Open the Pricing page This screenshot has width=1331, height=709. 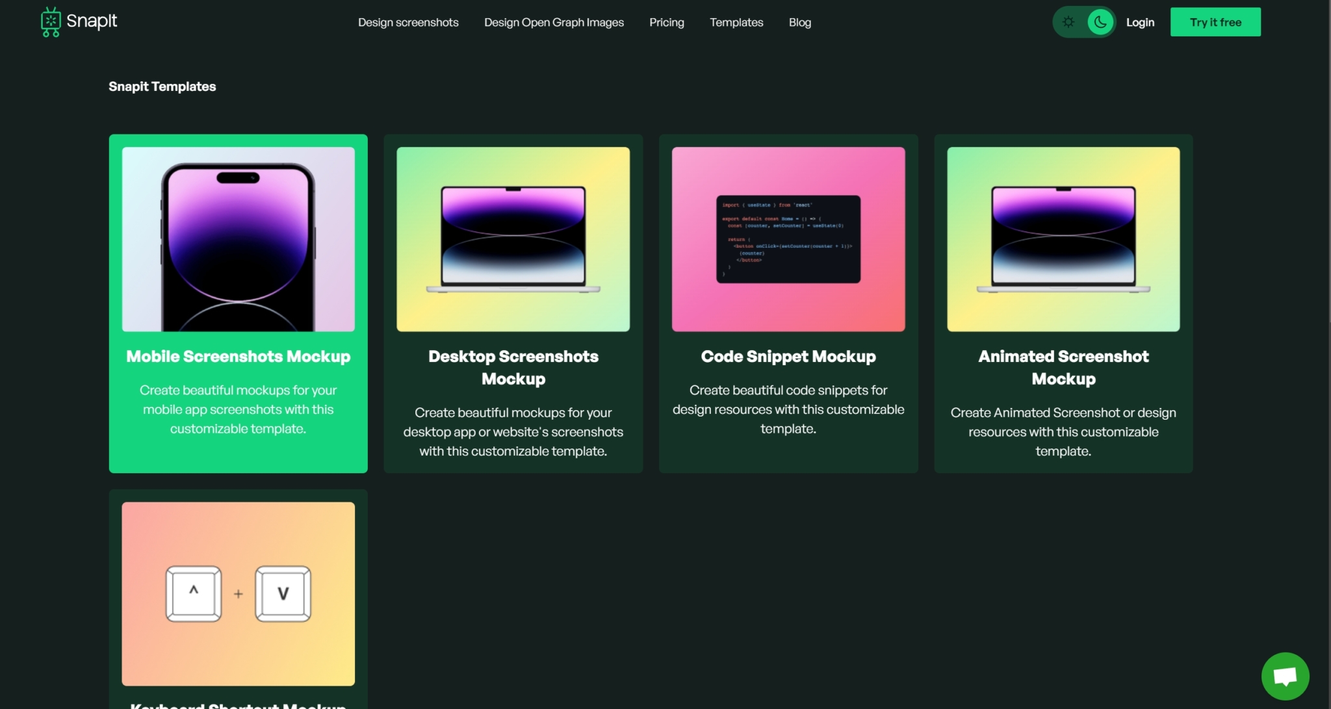click(666, 21)
